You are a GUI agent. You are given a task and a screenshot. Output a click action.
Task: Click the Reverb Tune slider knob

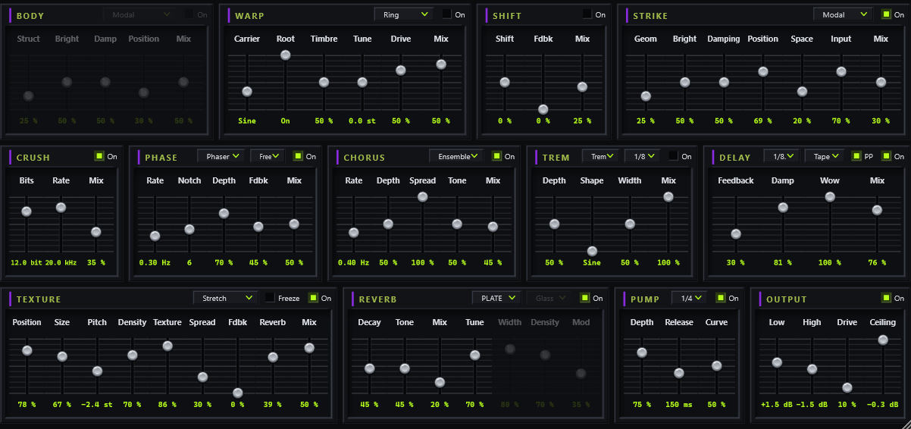tap(475, 355)
